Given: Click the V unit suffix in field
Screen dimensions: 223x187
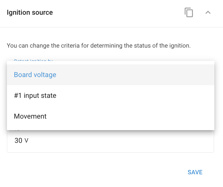Looking at the screenshot, I should pos(27,141).
